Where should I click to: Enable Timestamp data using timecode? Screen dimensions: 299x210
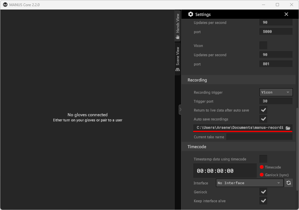(263, 159)
